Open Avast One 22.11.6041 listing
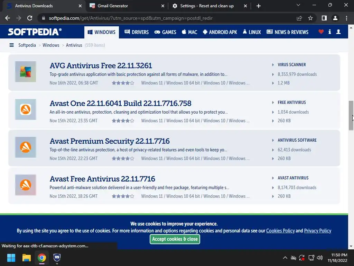Image resolution: width=354 pixels, height=266 pixels. (x=120, y=103)
